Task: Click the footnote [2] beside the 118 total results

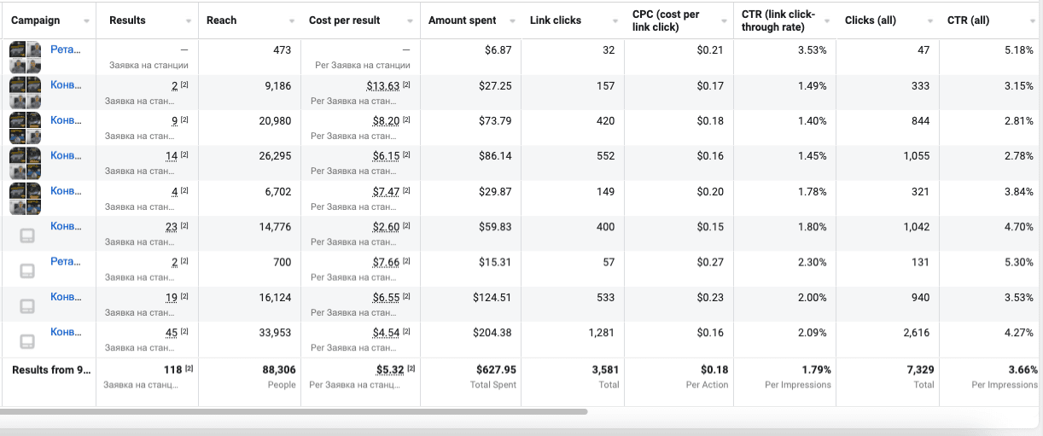Action: click(x=189, y=369)
